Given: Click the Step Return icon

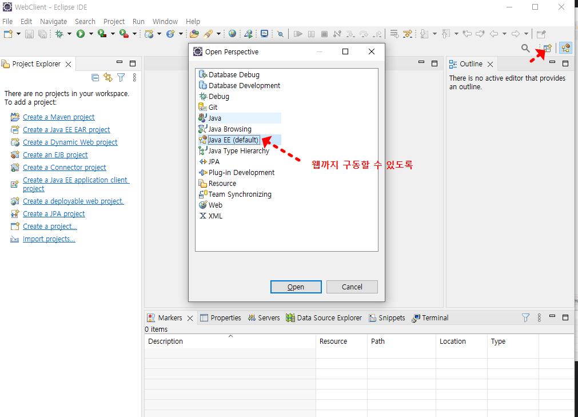Looking at the screenshot, I should [377, 34].
